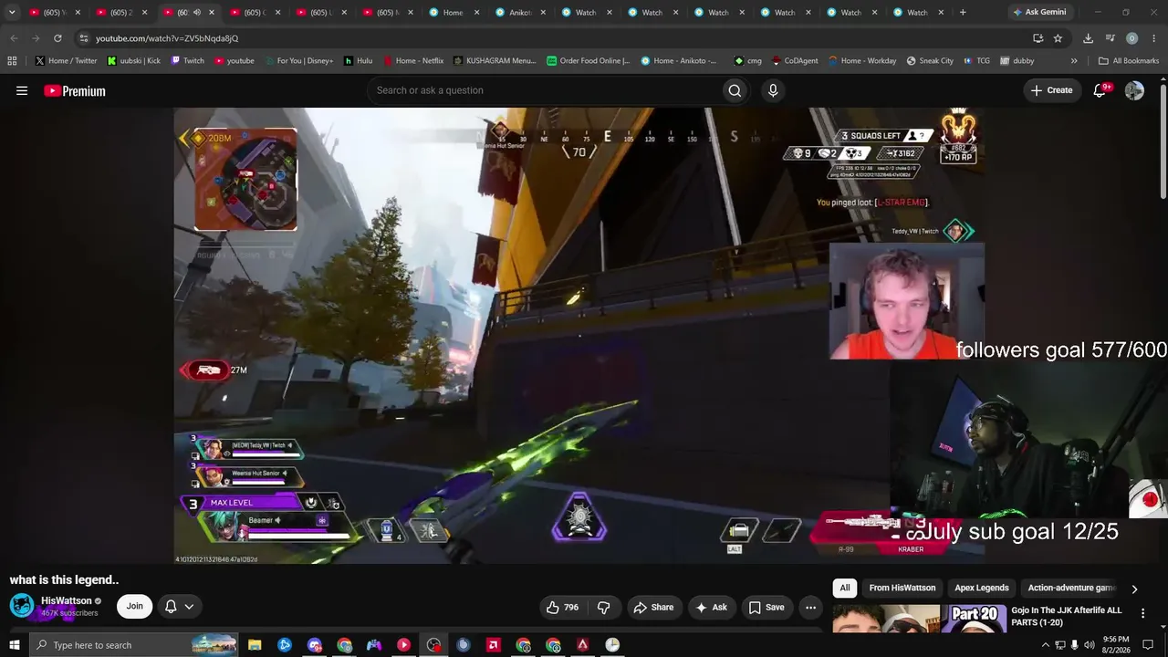Save the video to a playlist
Viewport: 1168px width, 657px height.
766,607
